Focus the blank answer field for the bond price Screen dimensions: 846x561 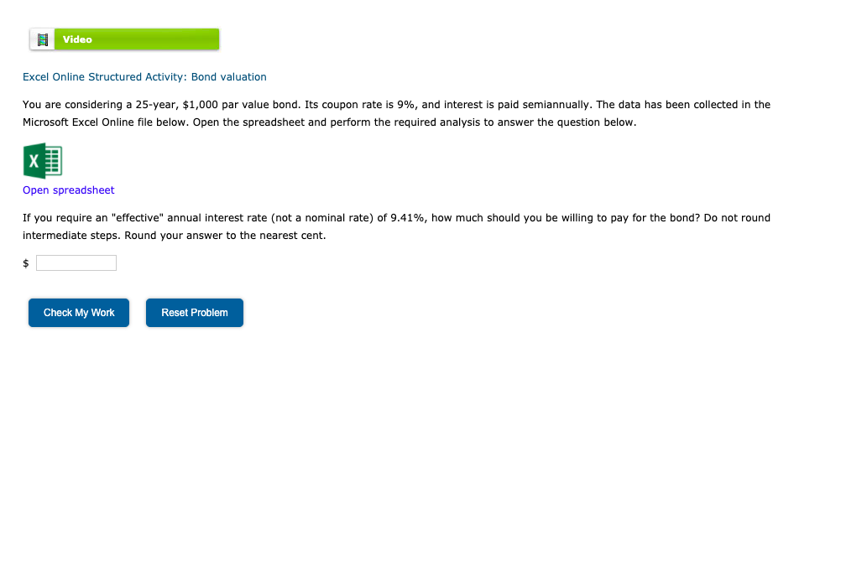(76, 262)
